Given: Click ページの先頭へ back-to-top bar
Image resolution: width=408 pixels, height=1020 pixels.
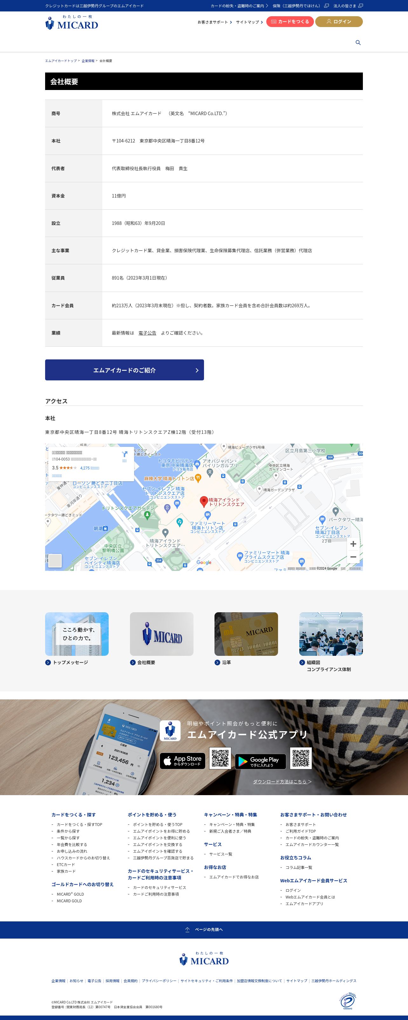Looking at the screenshot, I should pyautogui.click(x=204, y=930).
